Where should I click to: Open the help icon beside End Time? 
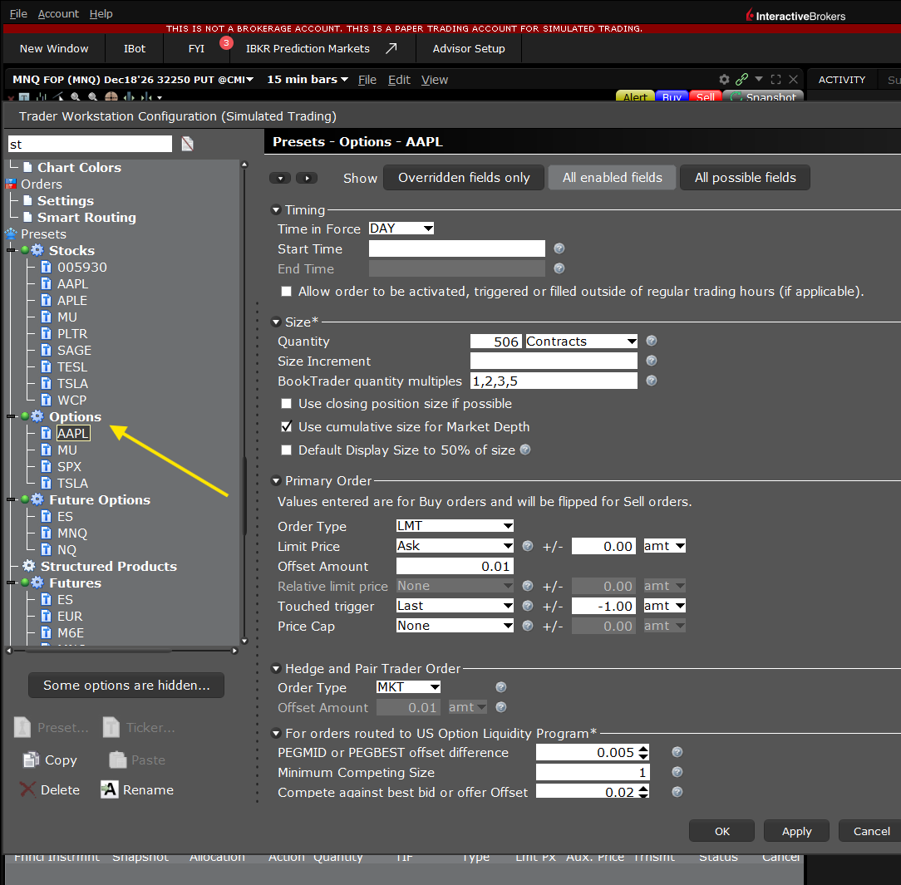559,268
